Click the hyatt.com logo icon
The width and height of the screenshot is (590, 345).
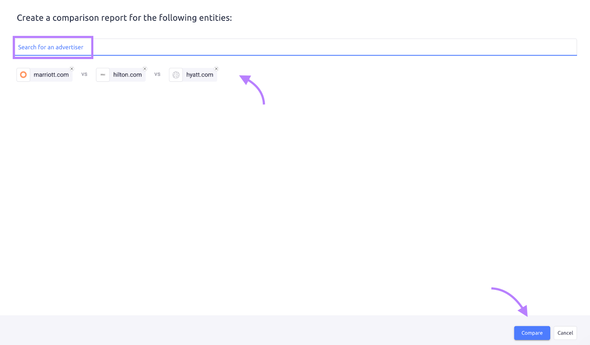click(x=176, y=75)
